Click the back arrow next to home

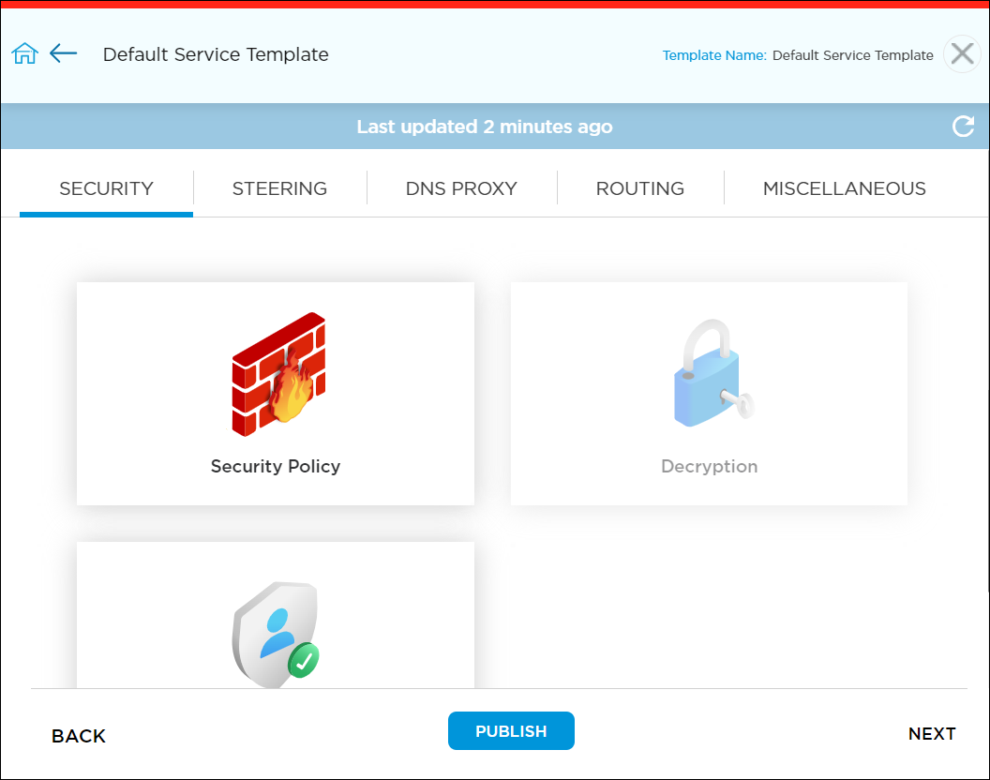click(x=63, y=53)
